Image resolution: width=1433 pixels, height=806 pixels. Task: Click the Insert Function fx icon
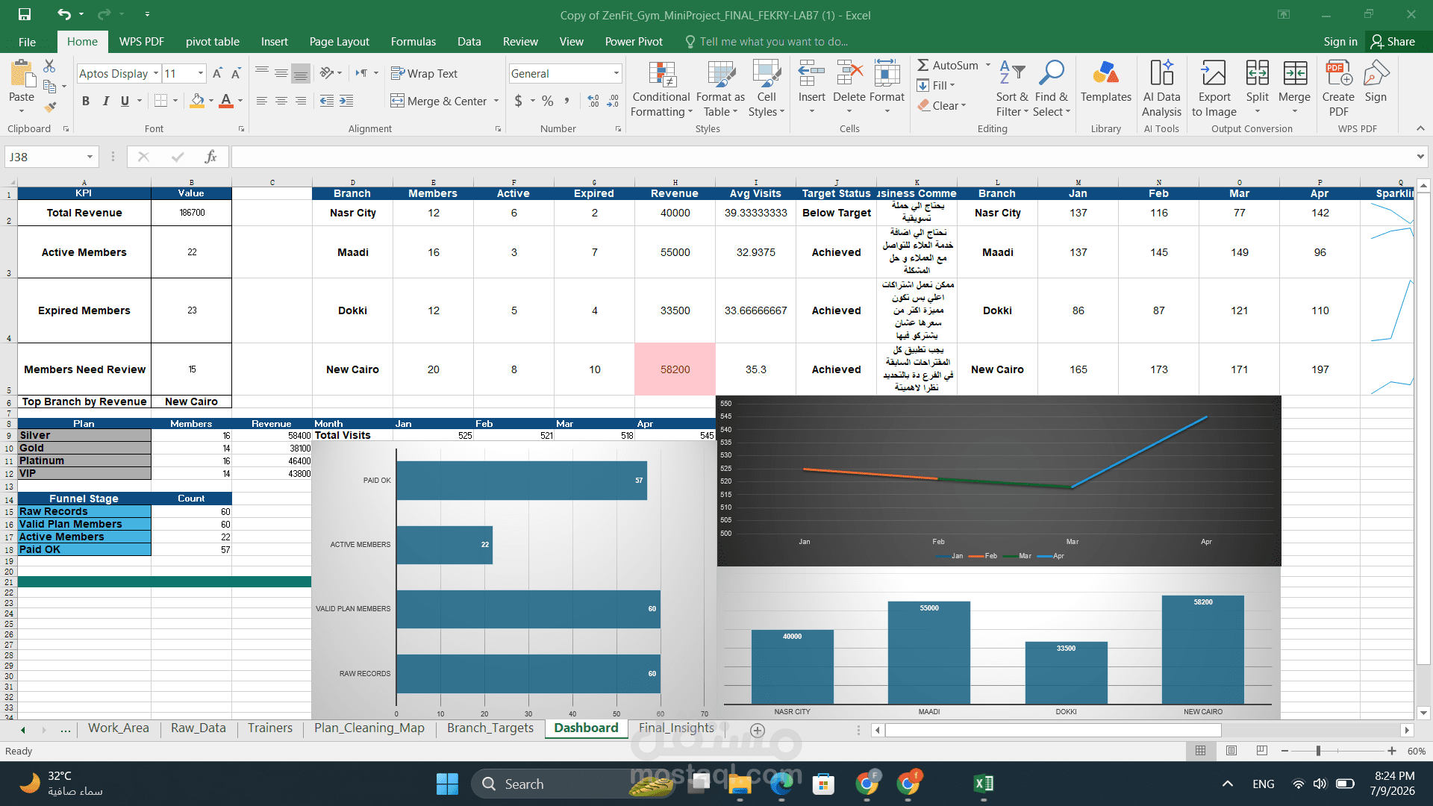pos(211,157)
